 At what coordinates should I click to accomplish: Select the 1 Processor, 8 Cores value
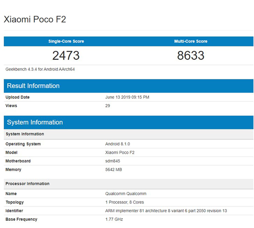[125, 202]
